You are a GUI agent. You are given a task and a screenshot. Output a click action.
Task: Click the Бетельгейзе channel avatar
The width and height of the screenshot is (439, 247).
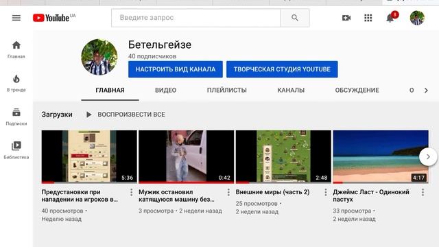pos(99,57)
